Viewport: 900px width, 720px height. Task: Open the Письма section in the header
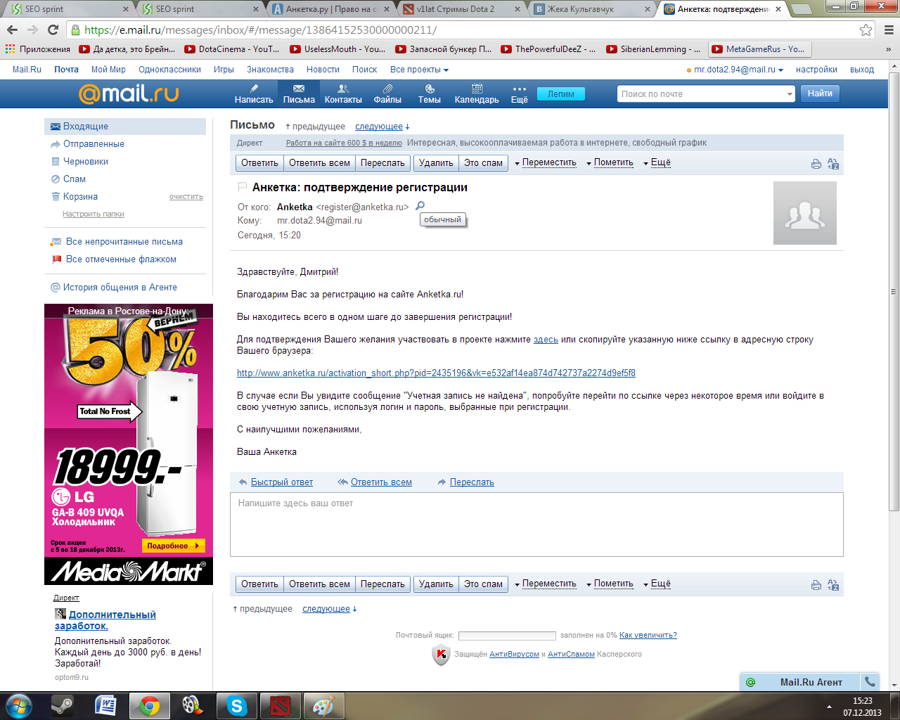pos(299,94)
